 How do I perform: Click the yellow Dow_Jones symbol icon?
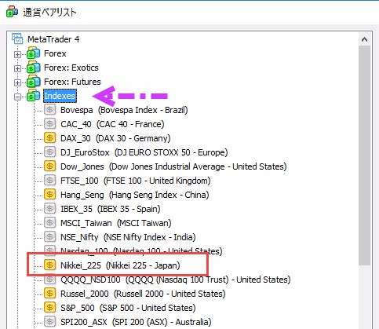tap(49, 166)
